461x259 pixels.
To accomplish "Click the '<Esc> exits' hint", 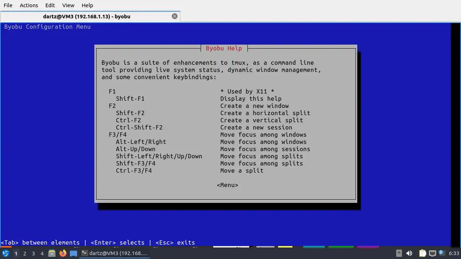I will tap(175, 242).
